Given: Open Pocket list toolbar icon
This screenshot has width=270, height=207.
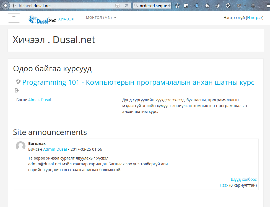Looking at the screenshot, I should (239, 6).
